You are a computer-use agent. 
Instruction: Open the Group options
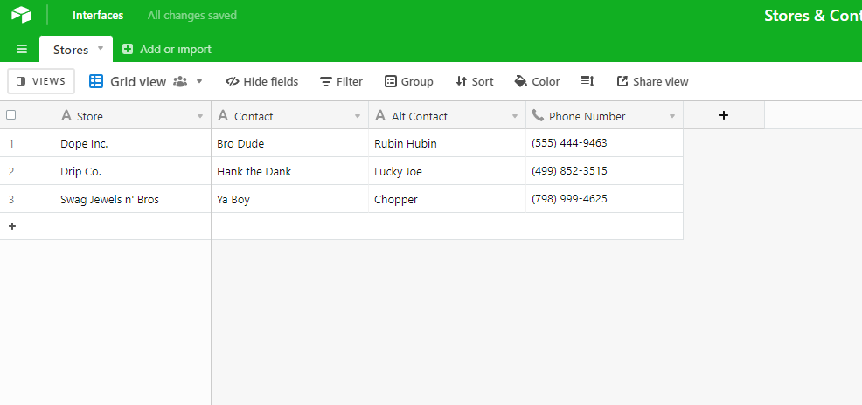click(408, 81)
